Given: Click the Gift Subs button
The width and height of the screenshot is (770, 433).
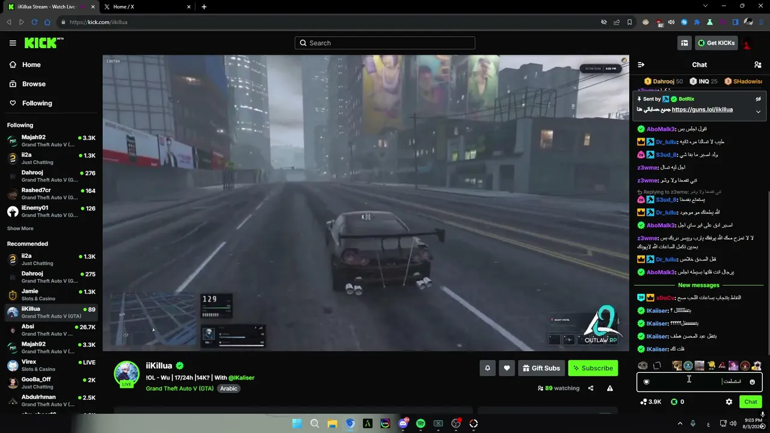Looking at the screenshot, I should pos(541,368).
